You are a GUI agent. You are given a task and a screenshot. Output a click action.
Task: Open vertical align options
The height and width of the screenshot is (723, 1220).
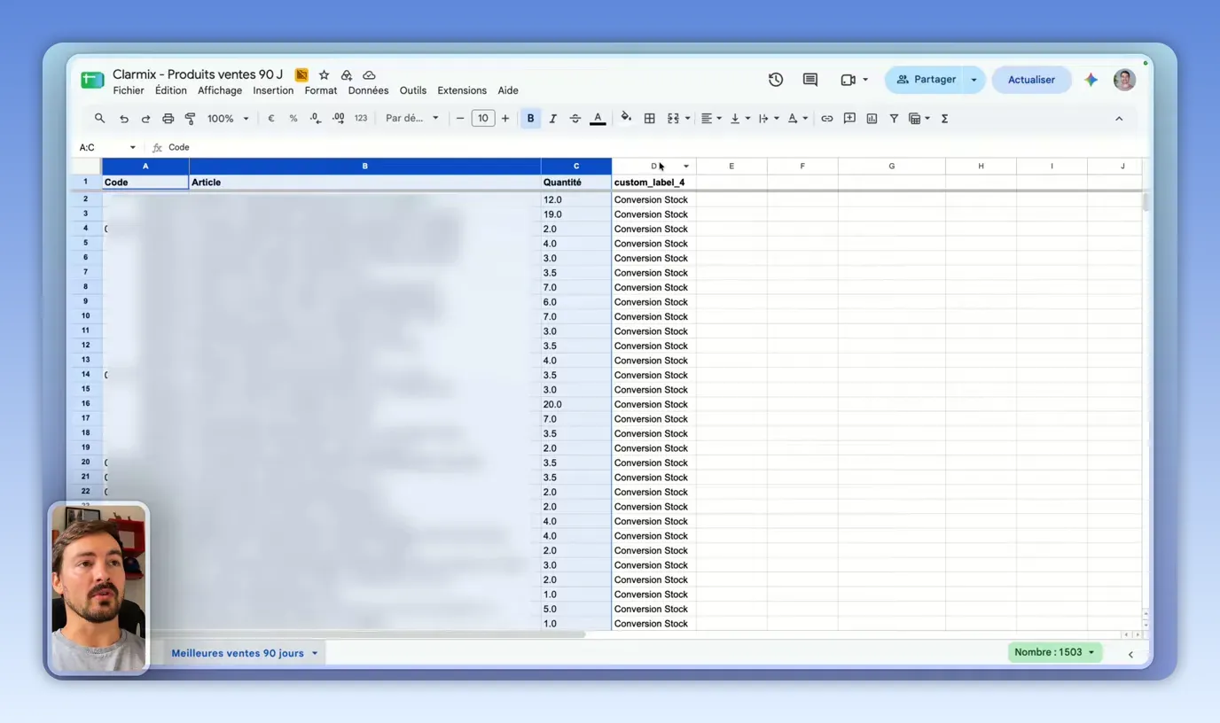tap(739, 119)
